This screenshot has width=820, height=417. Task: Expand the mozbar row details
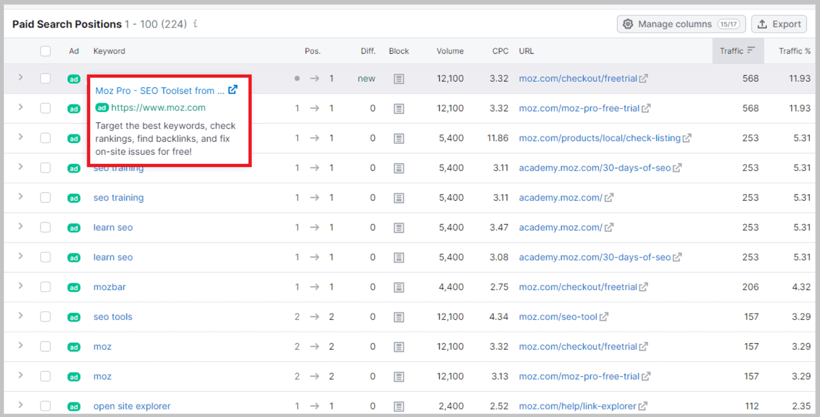tap(20, 286)
